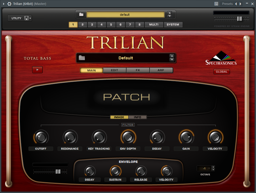This screenshot has height=193, width=256.
Task: Open the SYSTEM page
Action: [173, 25]
